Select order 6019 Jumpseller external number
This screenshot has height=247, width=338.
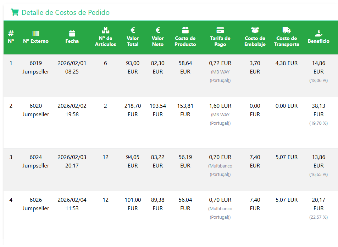click(x=36, y=67)
